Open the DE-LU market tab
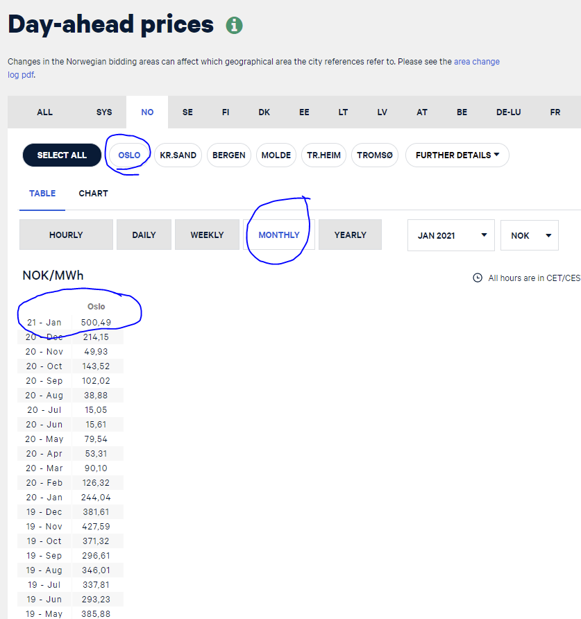 [508, 112]
